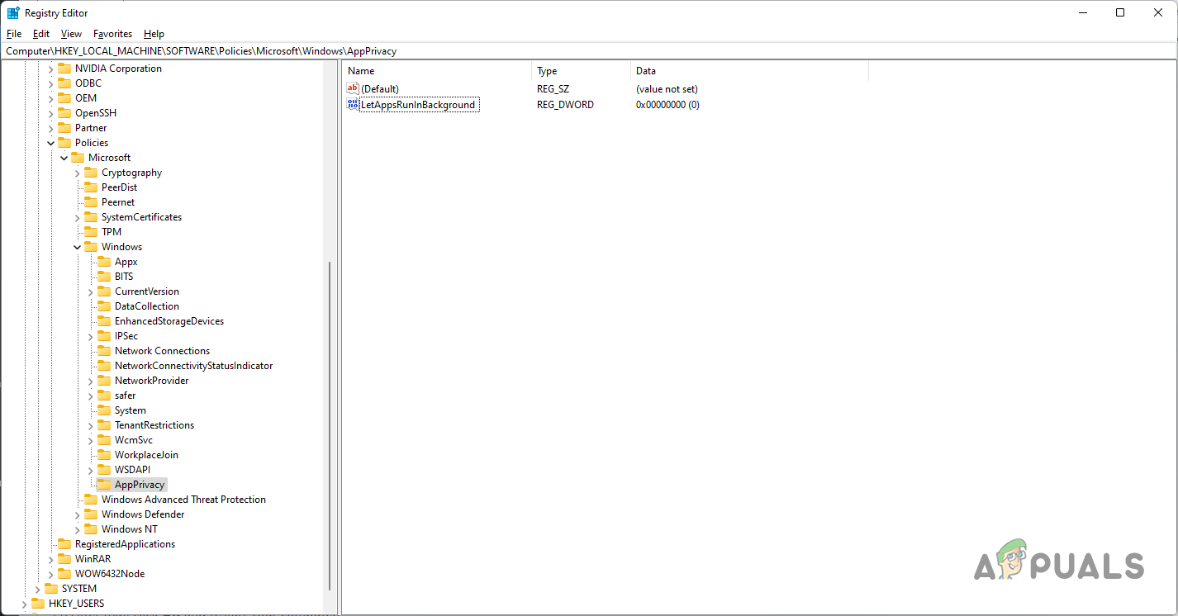Click the WinRAR folder icon

click(64, 559)
